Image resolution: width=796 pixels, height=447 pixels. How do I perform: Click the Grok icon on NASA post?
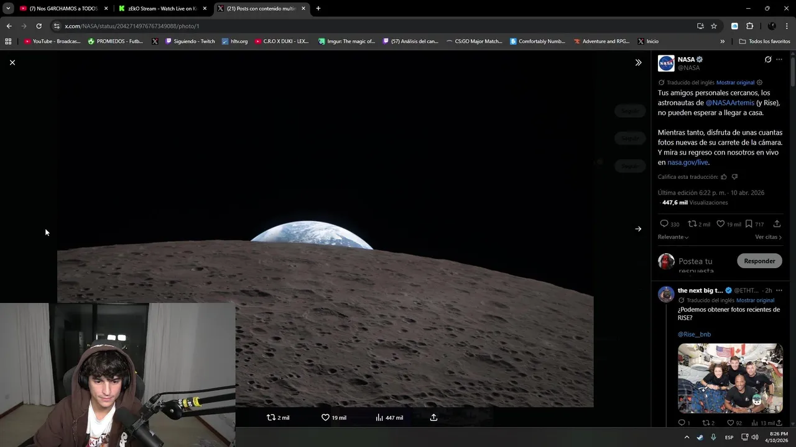click(x=768, y=60)
